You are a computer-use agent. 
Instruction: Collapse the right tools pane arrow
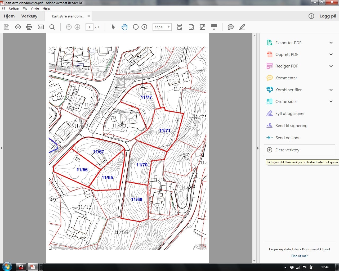click(258, 148)
